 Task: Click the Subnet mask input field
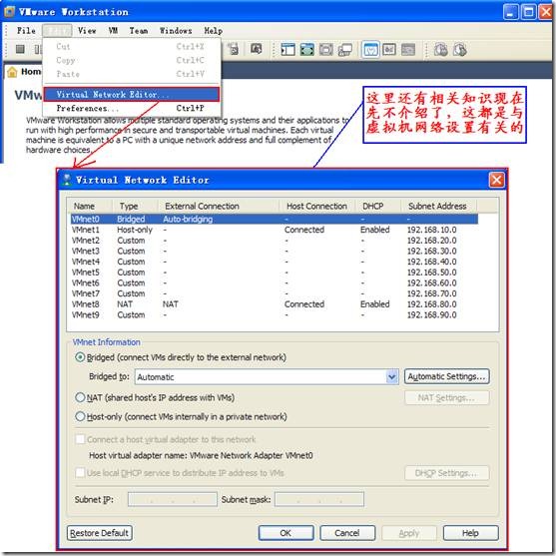(319, 499)
